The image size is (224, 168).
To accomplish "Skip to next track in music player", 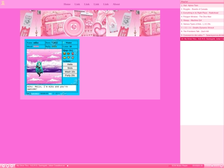I will click(12, 166).
